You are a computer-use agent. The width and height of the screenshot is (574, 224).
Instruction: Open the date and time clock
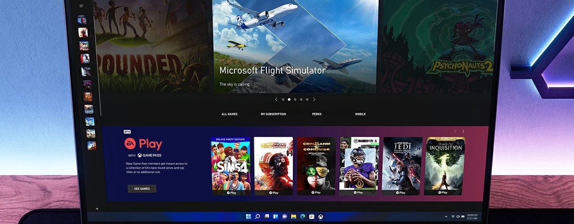click(x=472, y=217)
